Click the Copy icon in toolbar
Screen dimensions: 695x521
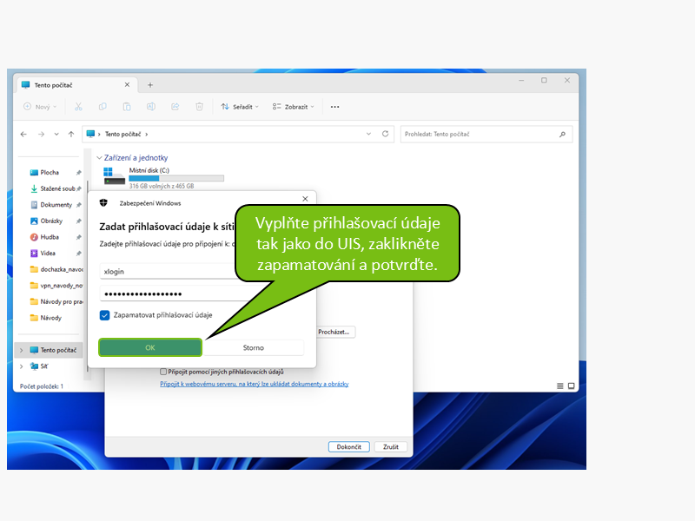point(103,107)
